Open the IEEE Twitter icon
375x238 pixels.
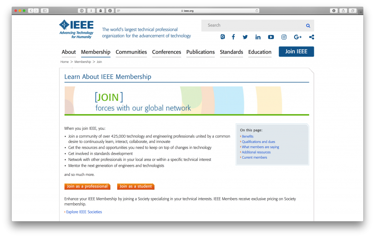tap(245, 37)
